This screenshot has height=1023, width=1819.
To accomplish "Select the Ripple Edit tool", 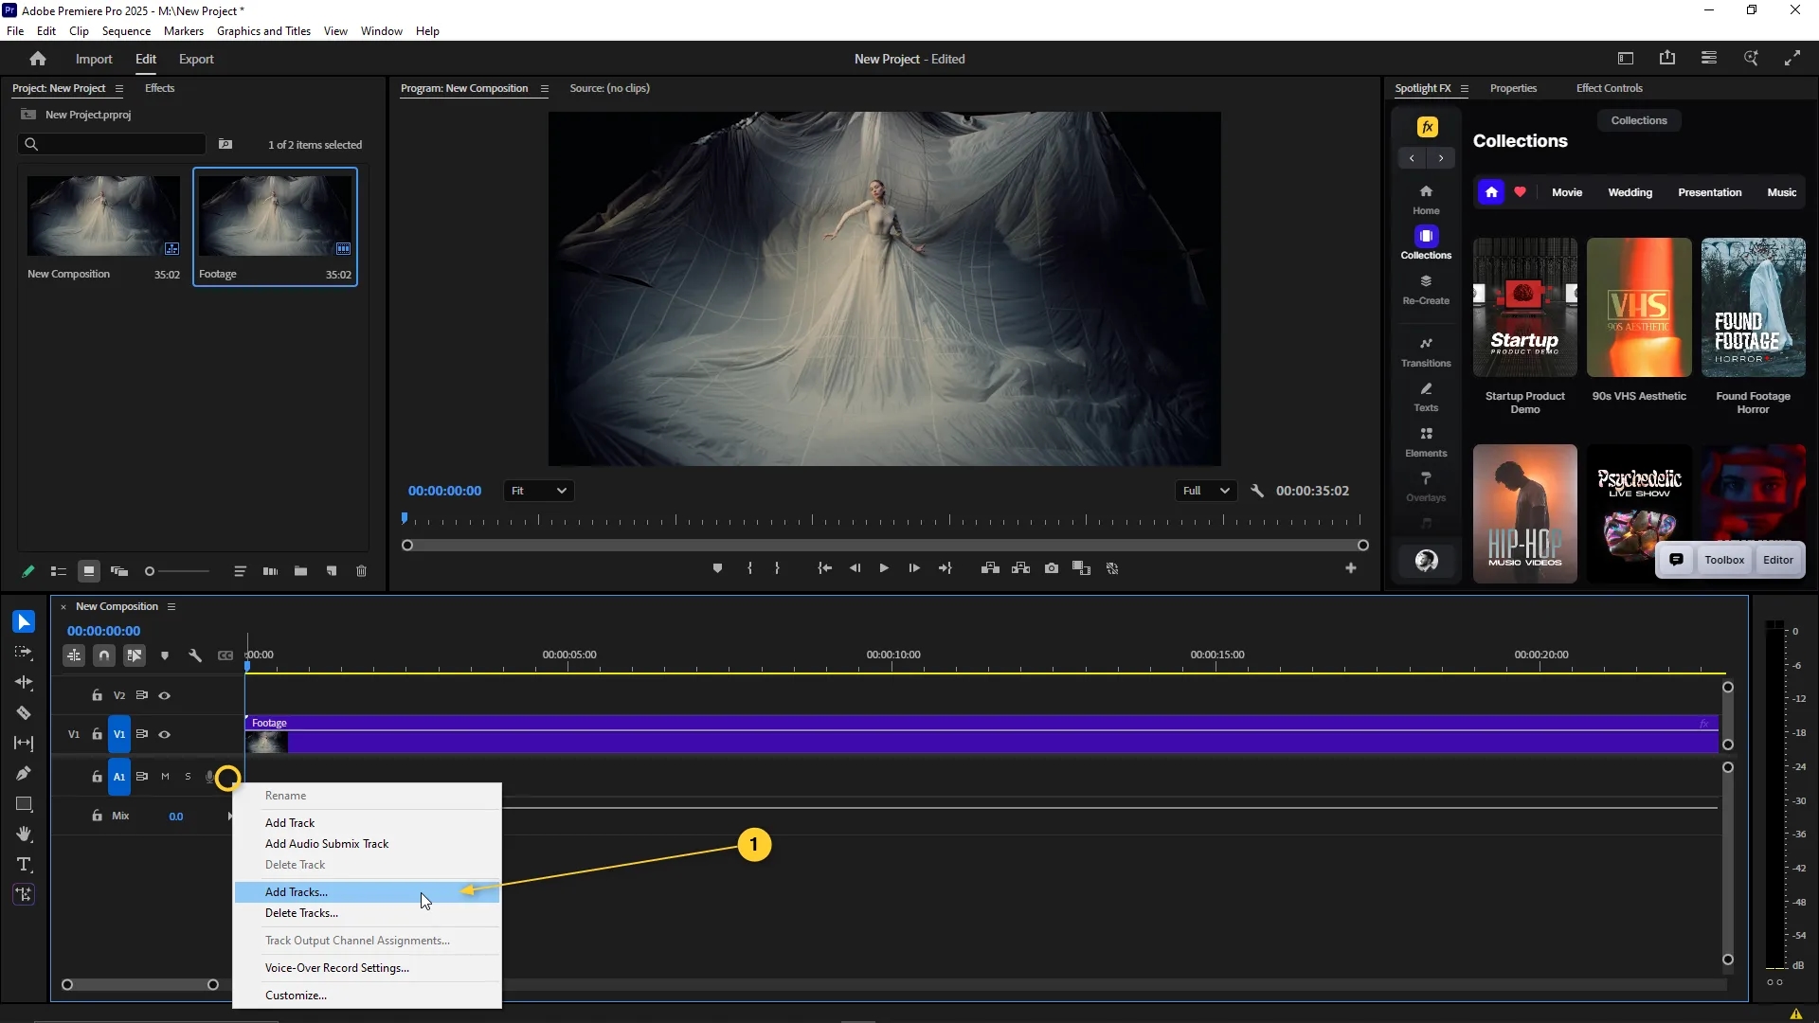I will pos(24,683).
